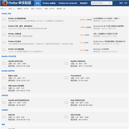Open the Firefox 正式版和测试版 forum
The height and width of the screenshot is (129, 129).
17,18
